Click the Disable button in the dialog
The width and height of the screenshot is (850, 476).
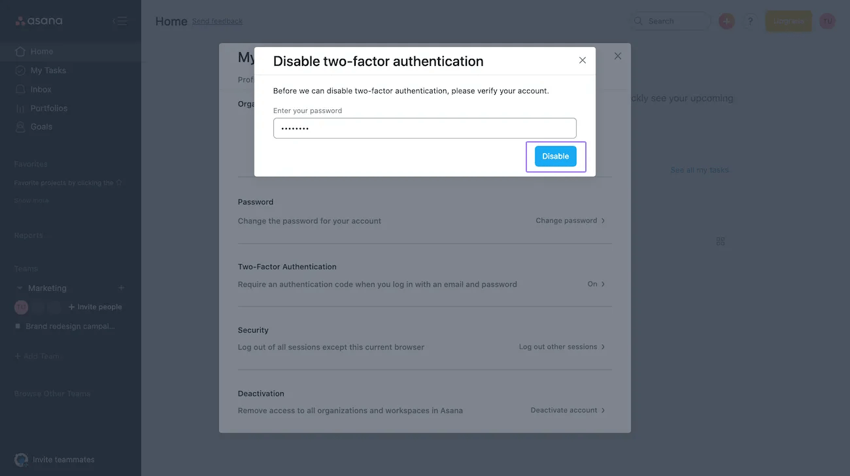[555, 156]
